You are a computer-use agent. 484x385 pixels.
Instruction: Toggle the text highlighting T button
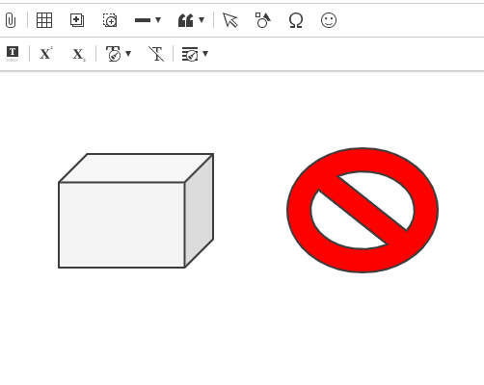pos(13,54)
